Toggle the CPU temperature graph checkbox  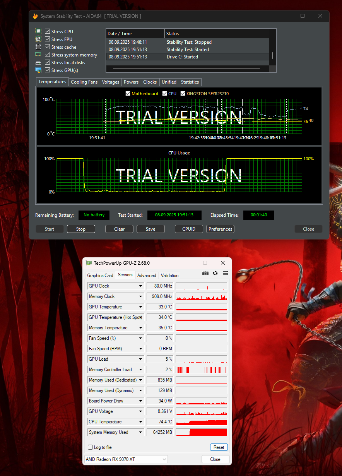164,94
